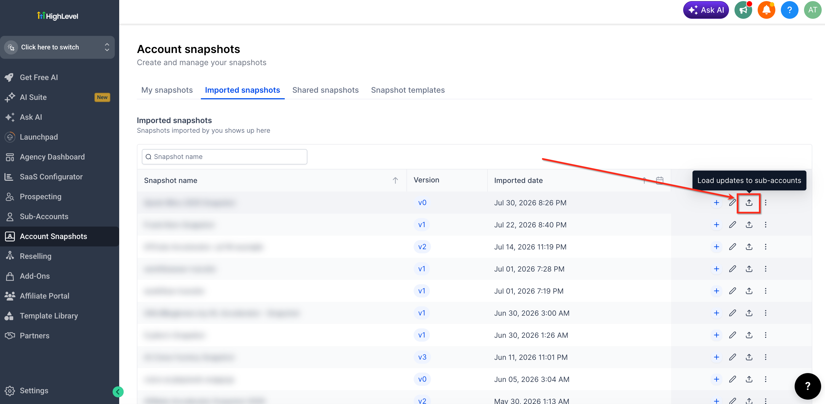The image size is (825, 404).
Task: Go to Launchpad
Action: click(38, 137)
